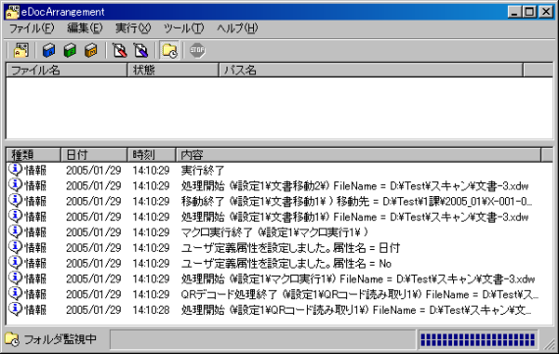Click the document with red pen icon
559x354 pixels.
120,50
